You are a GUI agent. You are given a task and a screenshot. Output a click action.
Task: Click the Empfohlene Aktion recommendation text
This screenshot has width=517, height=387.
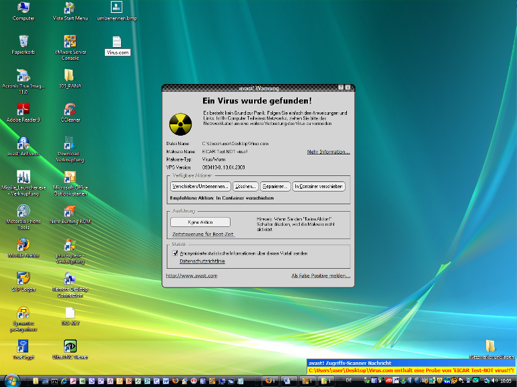(222, 198)
